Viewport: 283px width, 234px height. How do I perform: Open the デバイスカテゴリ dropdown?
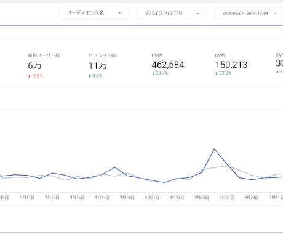coord(171,14)
